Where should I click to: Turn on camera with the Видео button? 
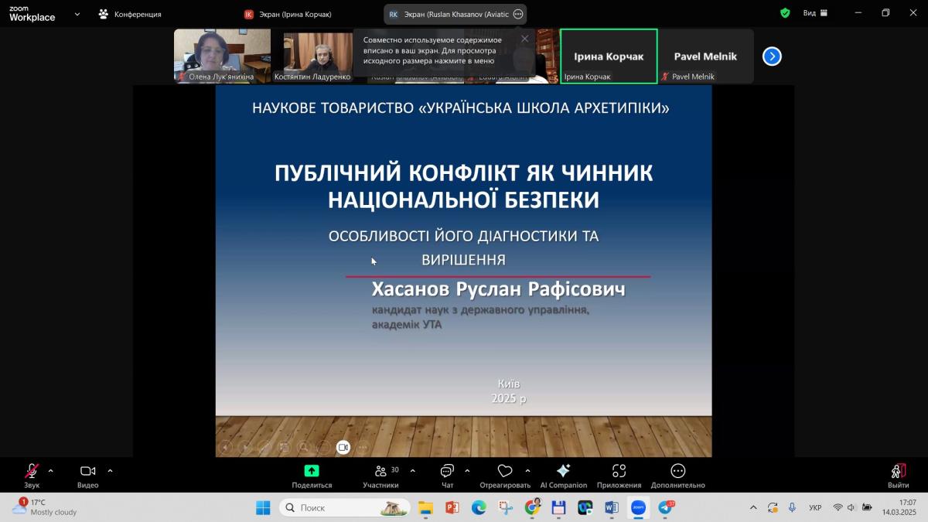(87, 471)
